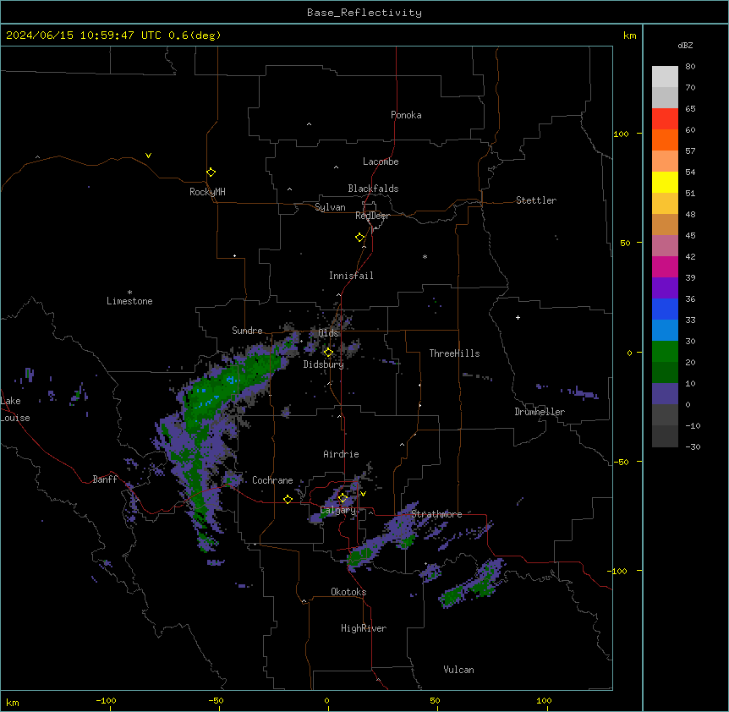The width and height of the screenshot is (729, 712).
Task: Click the -100 tick label on bottom axis
Action: pos(106,700)
